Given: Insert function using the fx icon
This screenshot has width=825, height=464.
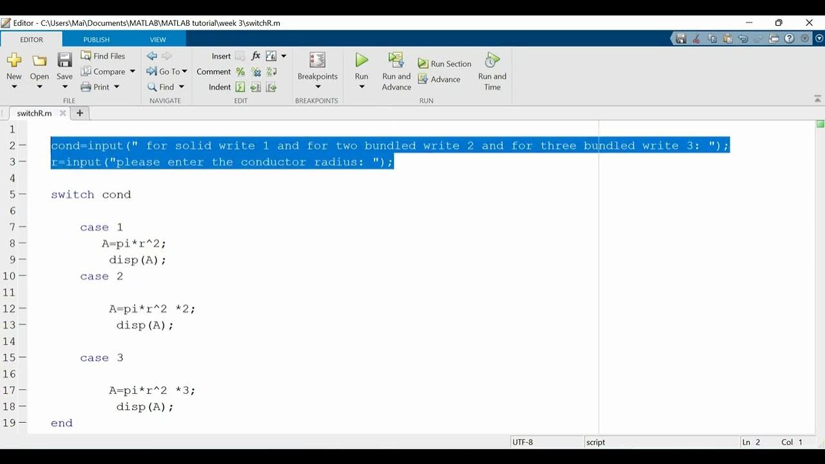Looking at the screenshot, I should 256,56.
